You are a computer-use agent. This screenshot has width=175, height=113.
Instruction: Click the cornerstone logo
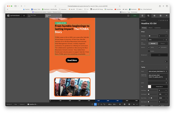point(13,16)
